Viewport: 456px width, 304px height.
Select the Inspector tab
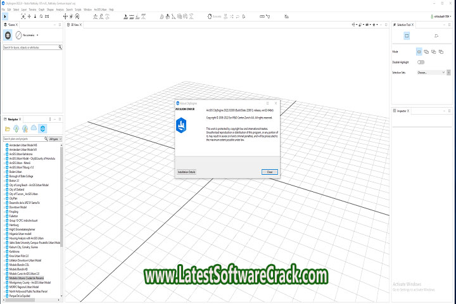click(x=401, y=111)
